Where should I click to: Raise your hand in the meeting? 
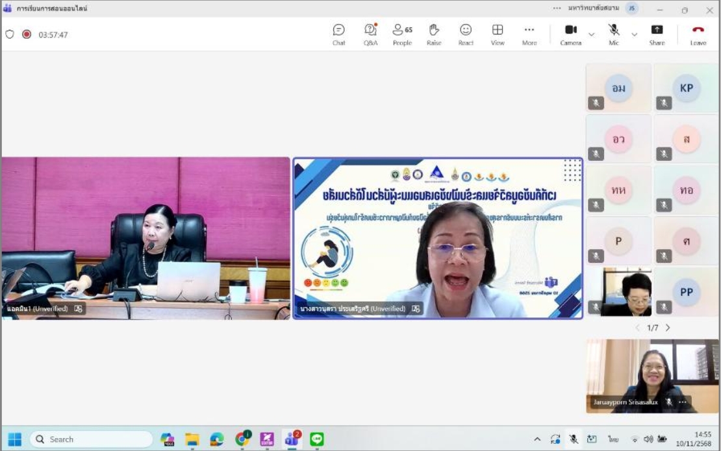[434, 34]
